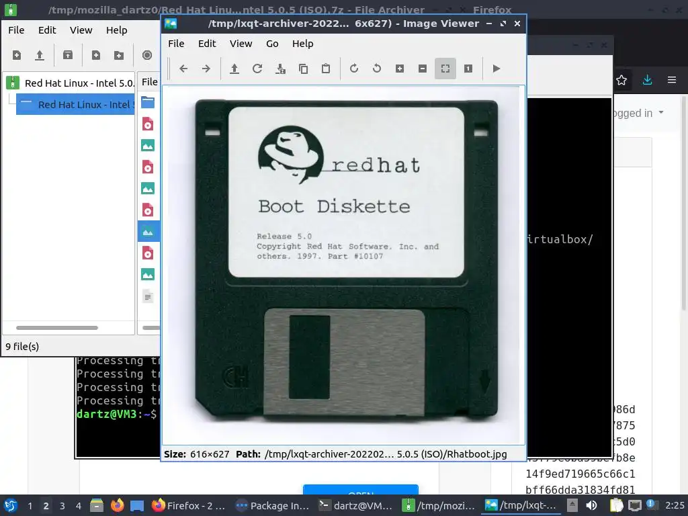Open the volume control in system tray

591,505
